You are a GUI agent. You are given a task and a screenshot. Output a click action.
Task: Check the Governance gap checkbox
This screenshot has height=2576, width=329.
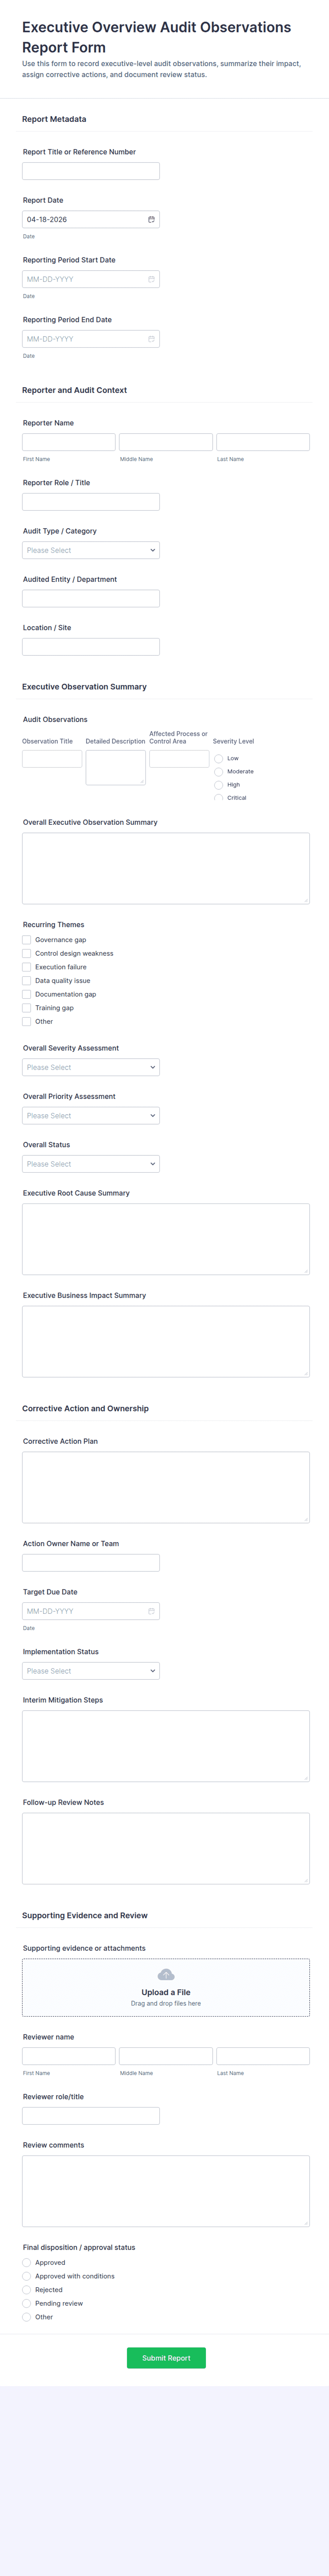[27, 940]
